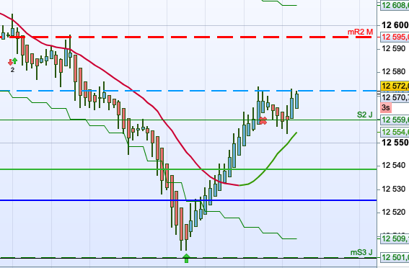Click the green 12 554 price tag
This screenshot has width=409, height=268.
(395, 132)
